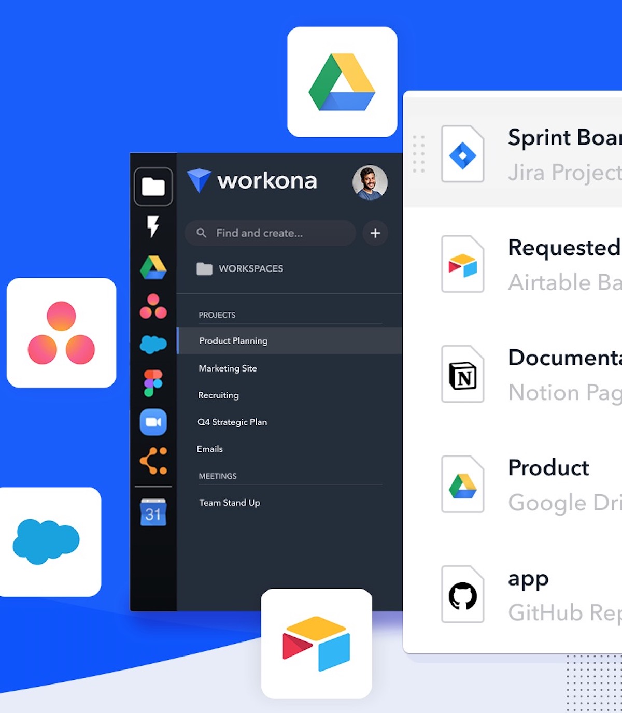
Task: Open the Team Stand Up meeting
Action: click(230, 502)
